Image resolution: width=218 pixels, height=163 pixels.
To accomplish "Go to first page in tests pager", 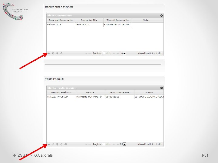I will [86, 144].
